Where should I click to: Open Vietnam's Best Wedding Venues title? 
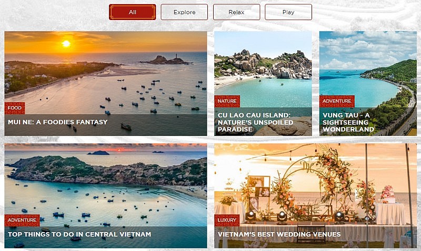279,234
